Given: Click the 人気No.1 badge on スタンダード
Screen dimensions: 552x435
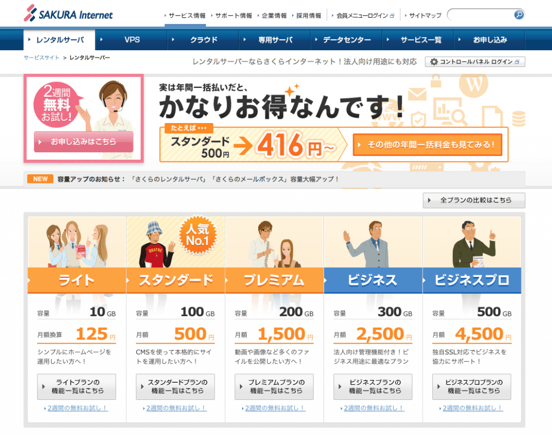Looking at the screenshot, I should click(197, 235).
